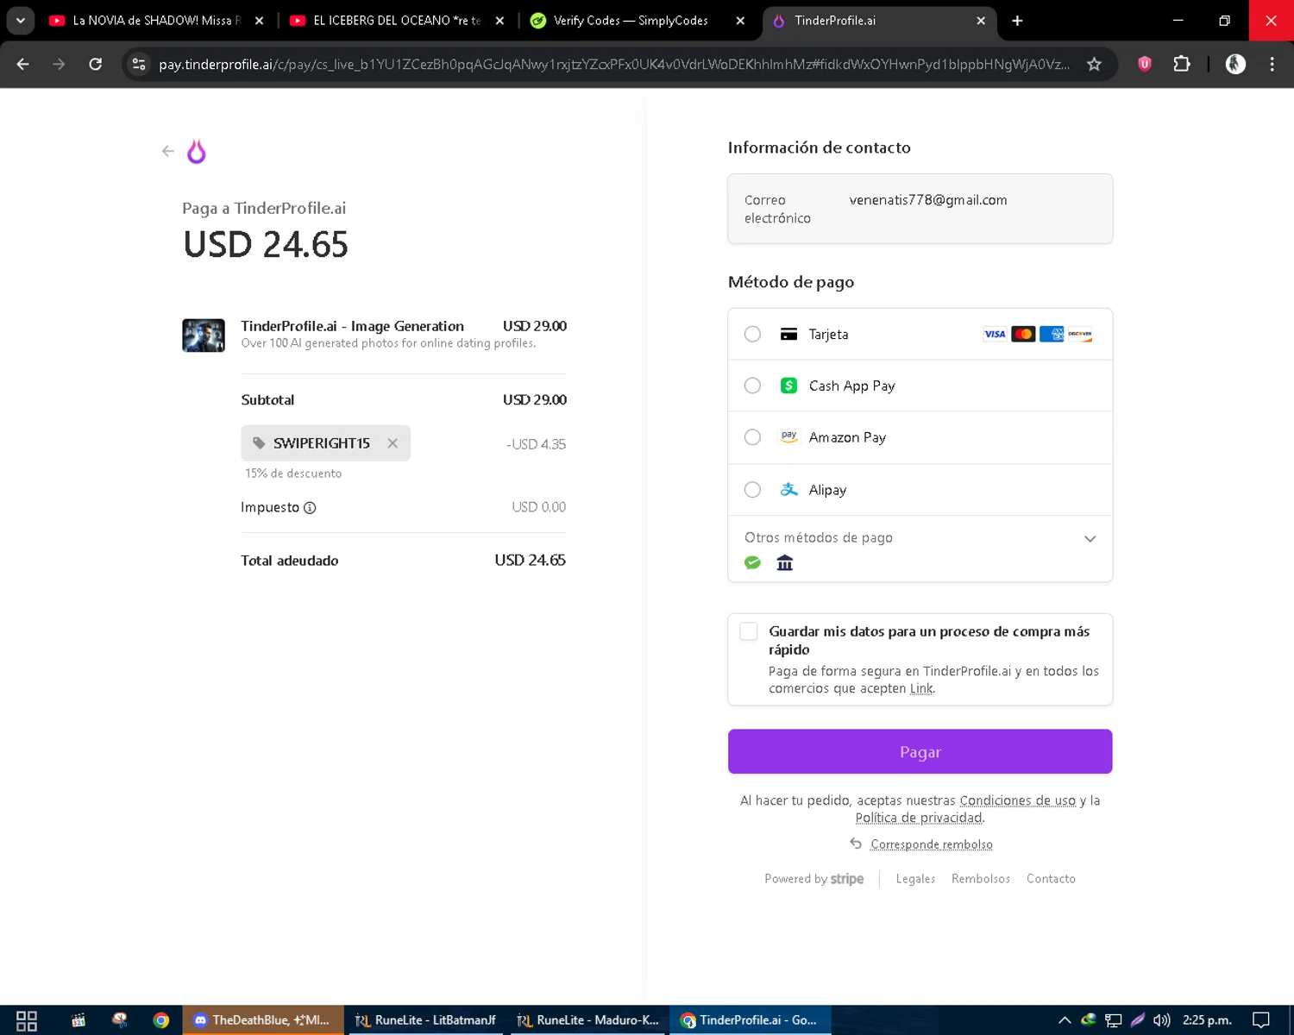
Task: Open volume control in system tray
Action: tap(1162, 1020)
